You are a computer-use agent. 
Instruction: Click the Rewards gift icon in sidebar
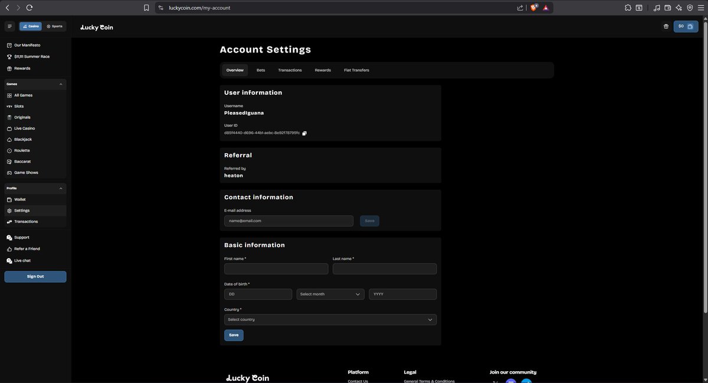[9, 68]
